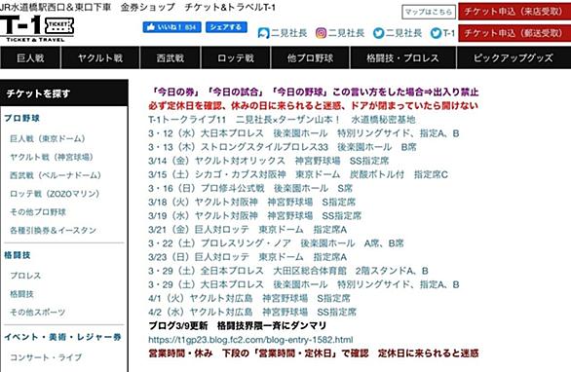The height and width of the screenshot is (372, 571).
Task: Click T-1トークライブ11 二見社長×ターザン山本 line
Action: pos(282,120)
